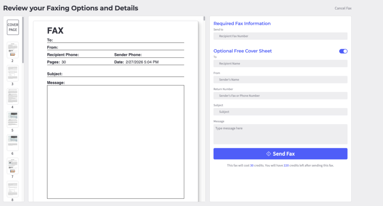Click the Send to label

pos(218,30)
